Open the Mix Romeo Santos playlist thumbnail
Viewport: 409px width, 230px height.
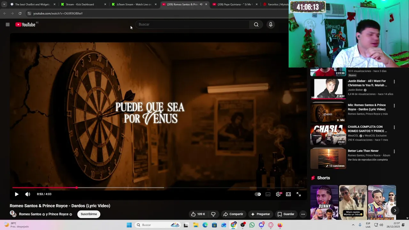pyautogui.click(x=328, y=113)
